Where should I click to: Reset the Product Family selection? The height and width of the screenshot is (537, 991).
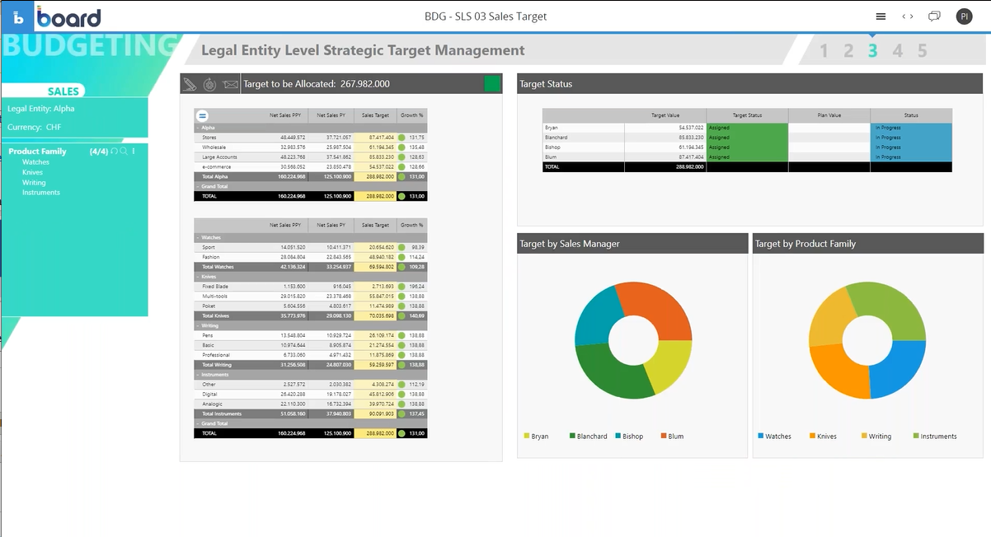(x=115, y=152)
